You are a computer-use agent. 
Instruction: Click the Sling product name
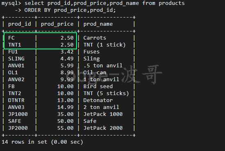point(91,59)
